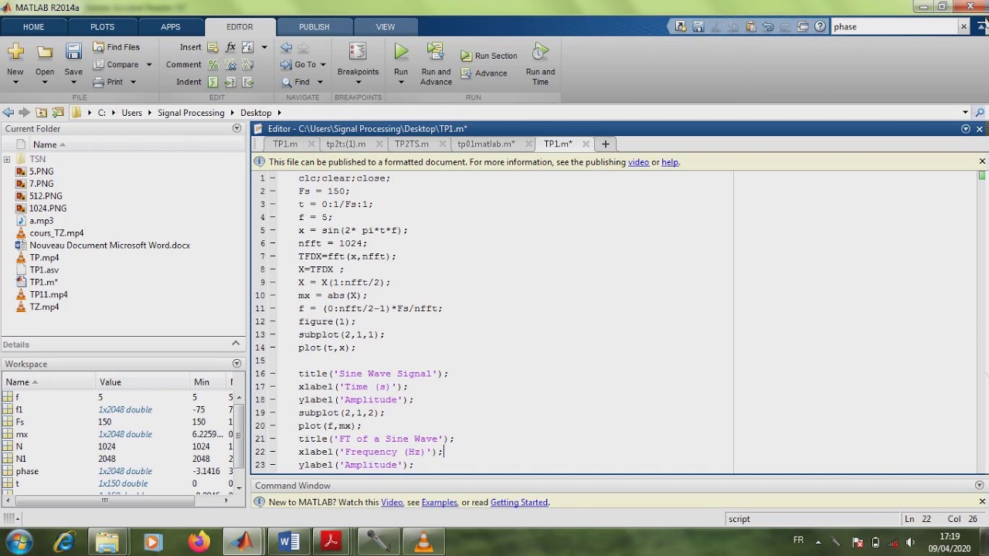Click the Run Section button
The height and width of the screenshot is (556, 989).
pyautogui.click(x=489, y=56)
